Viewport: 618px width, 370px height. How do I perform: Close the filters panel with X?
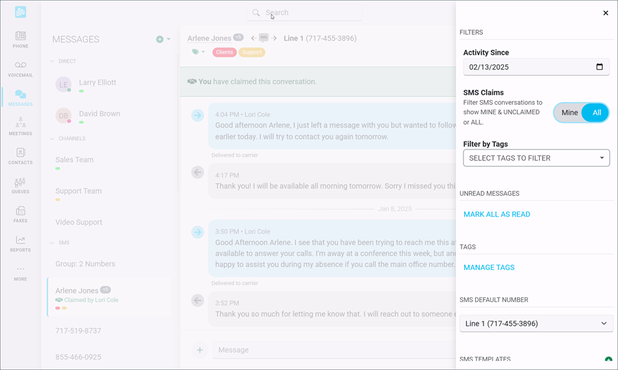pos(605,13)
